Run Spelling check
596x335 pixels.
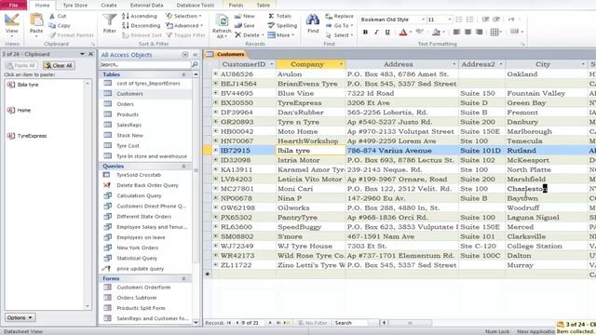pyautogui.click(x=282, y=25)
